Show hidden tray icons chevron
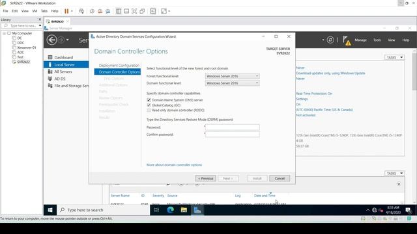 coord(367,210)
